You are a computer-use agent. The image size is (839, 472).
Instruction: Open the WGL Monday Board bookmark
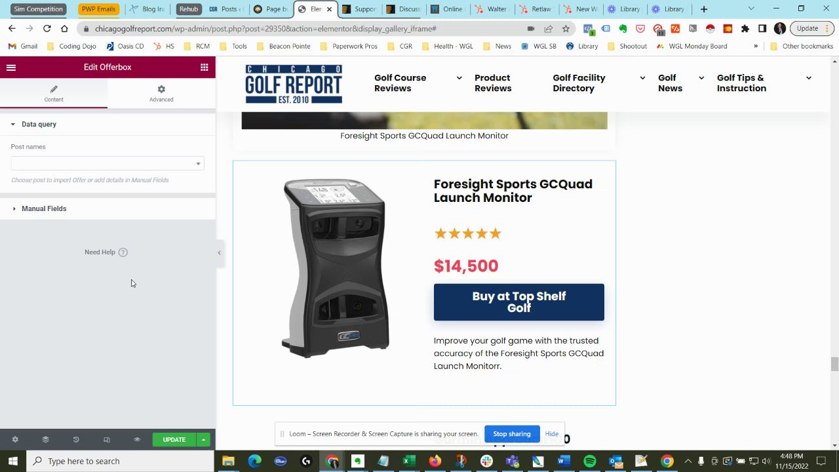click(692, 47)
